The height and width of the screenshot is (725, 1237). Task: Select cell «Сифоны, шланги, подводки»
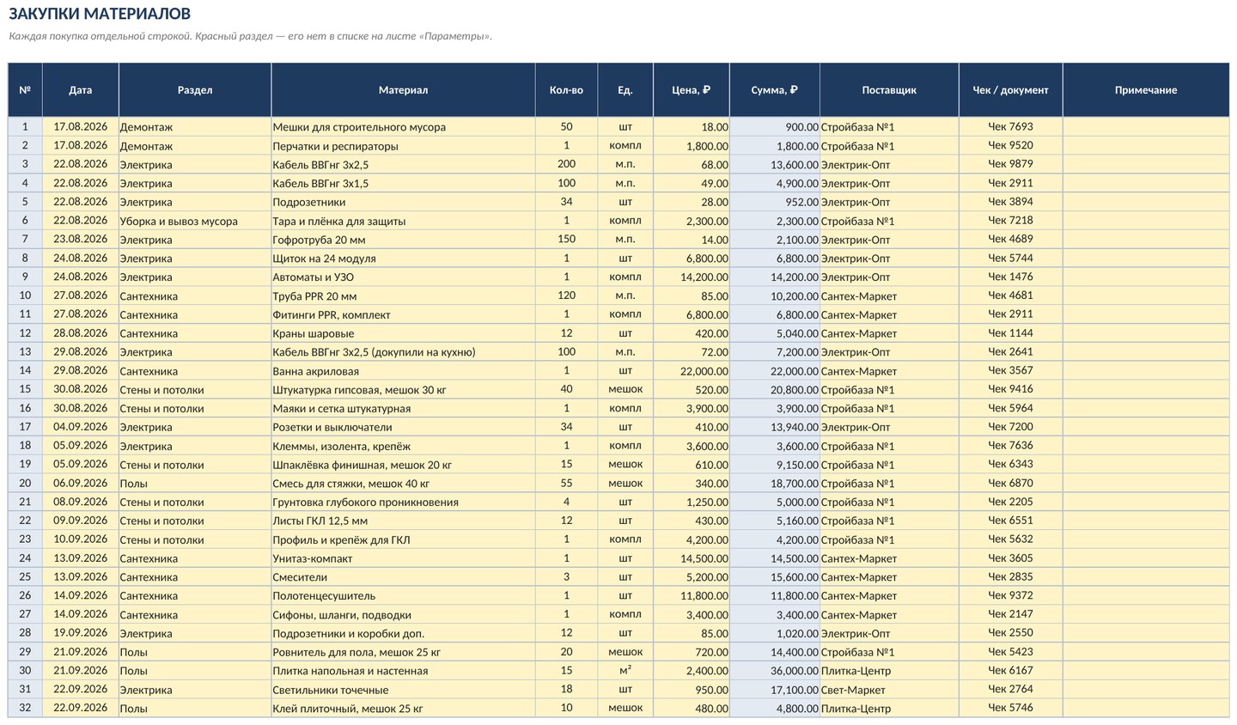point(403,614)
